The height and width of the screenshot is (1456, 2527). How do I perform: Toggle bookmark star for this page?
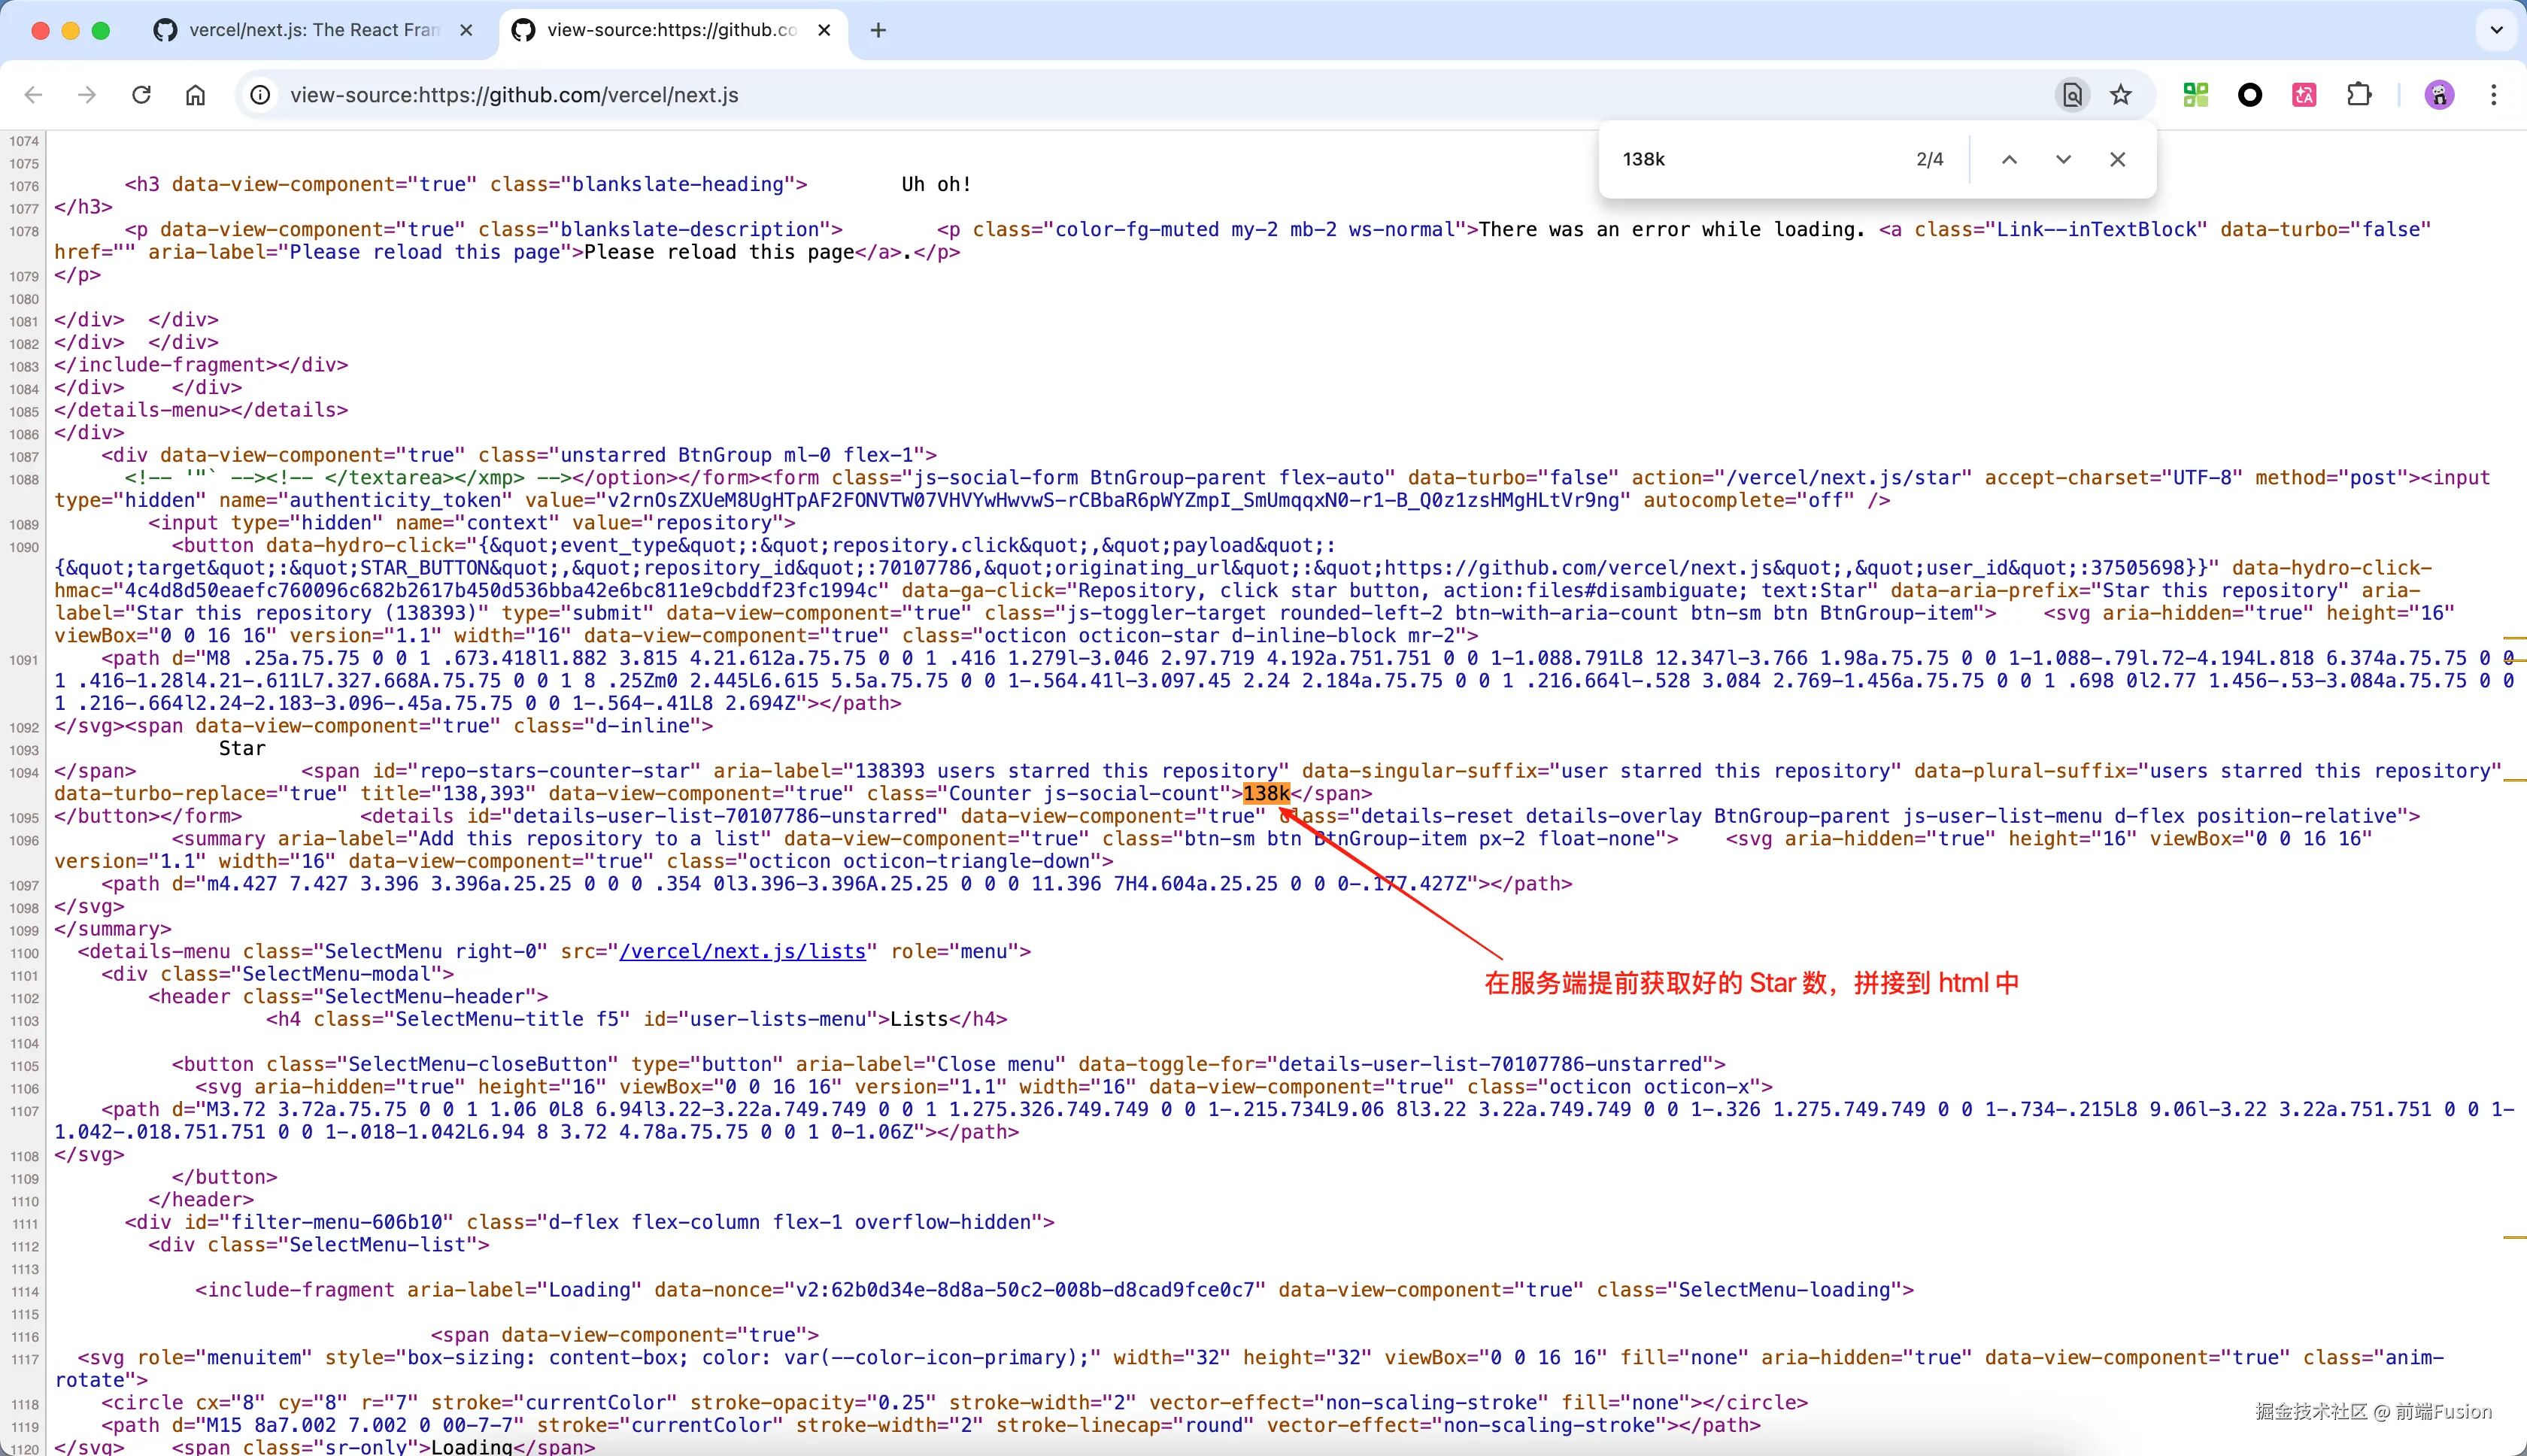tap(2119, 95)
